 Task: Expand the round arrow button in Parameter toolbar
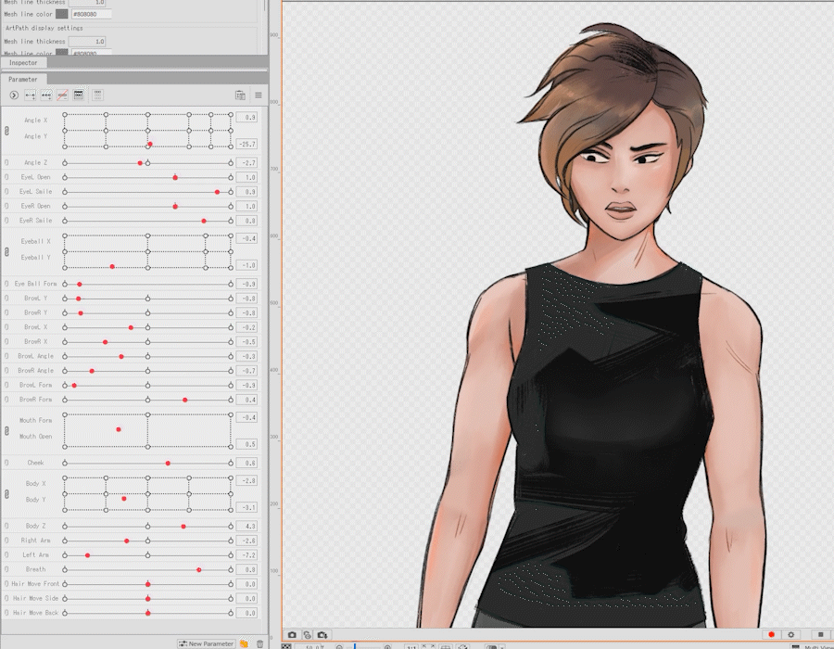click(14, 95)
